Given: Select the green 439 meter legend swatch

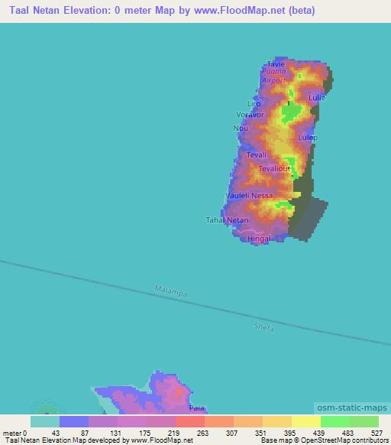Looking at the screenshot, I should click(x=335, y=421).
